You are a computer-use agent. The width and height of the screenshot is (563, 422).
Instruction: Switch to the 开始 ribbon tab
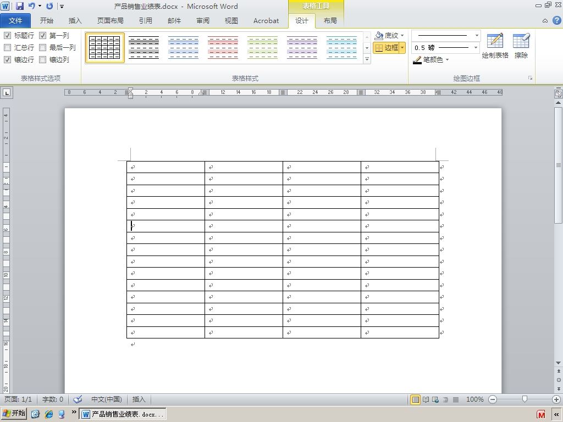(47, 21)
